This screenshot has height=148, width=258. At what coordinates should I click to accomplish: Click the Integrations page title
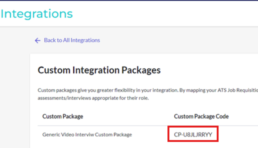coord(37,14)
